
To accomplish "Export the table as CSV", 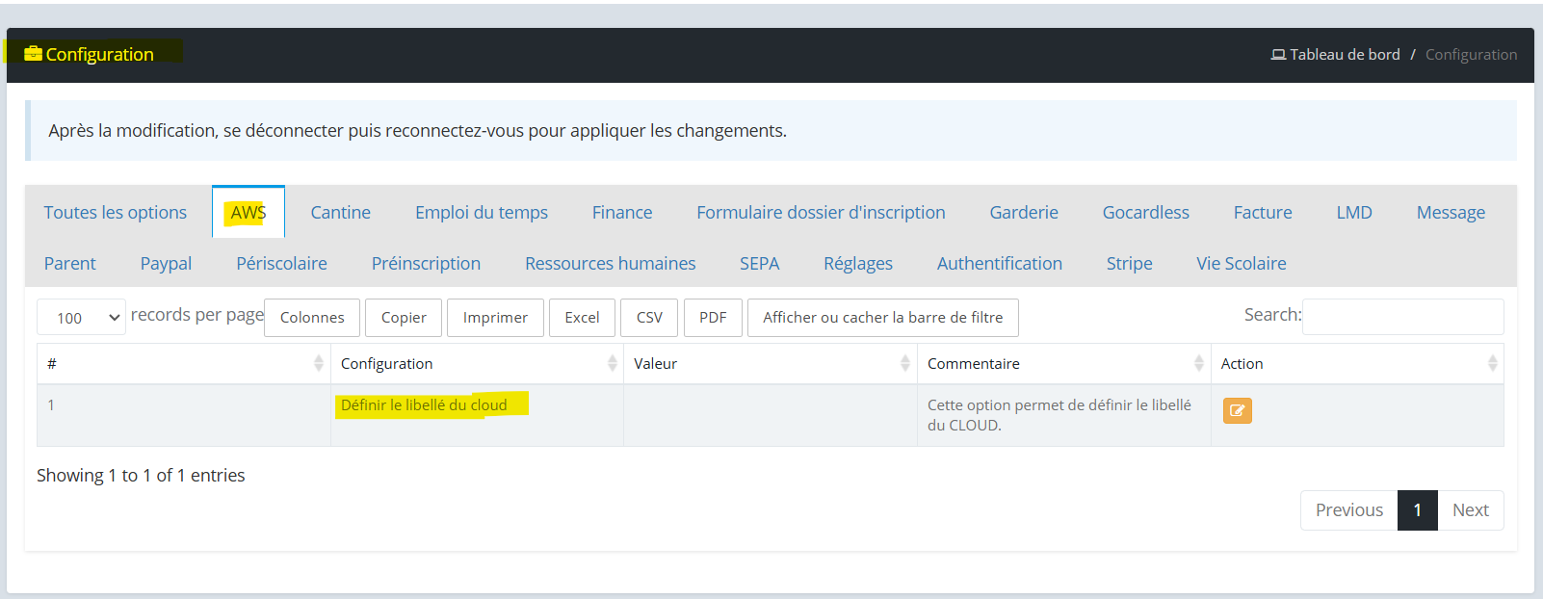I will (x=649, y=317).
